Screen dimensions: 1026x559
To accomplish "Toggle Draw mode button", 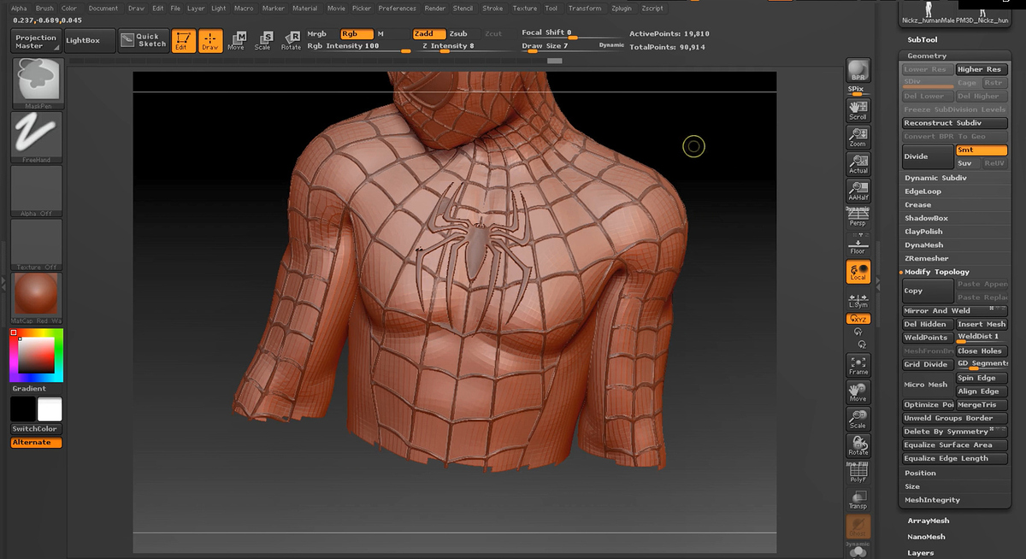I will (210, 40).
